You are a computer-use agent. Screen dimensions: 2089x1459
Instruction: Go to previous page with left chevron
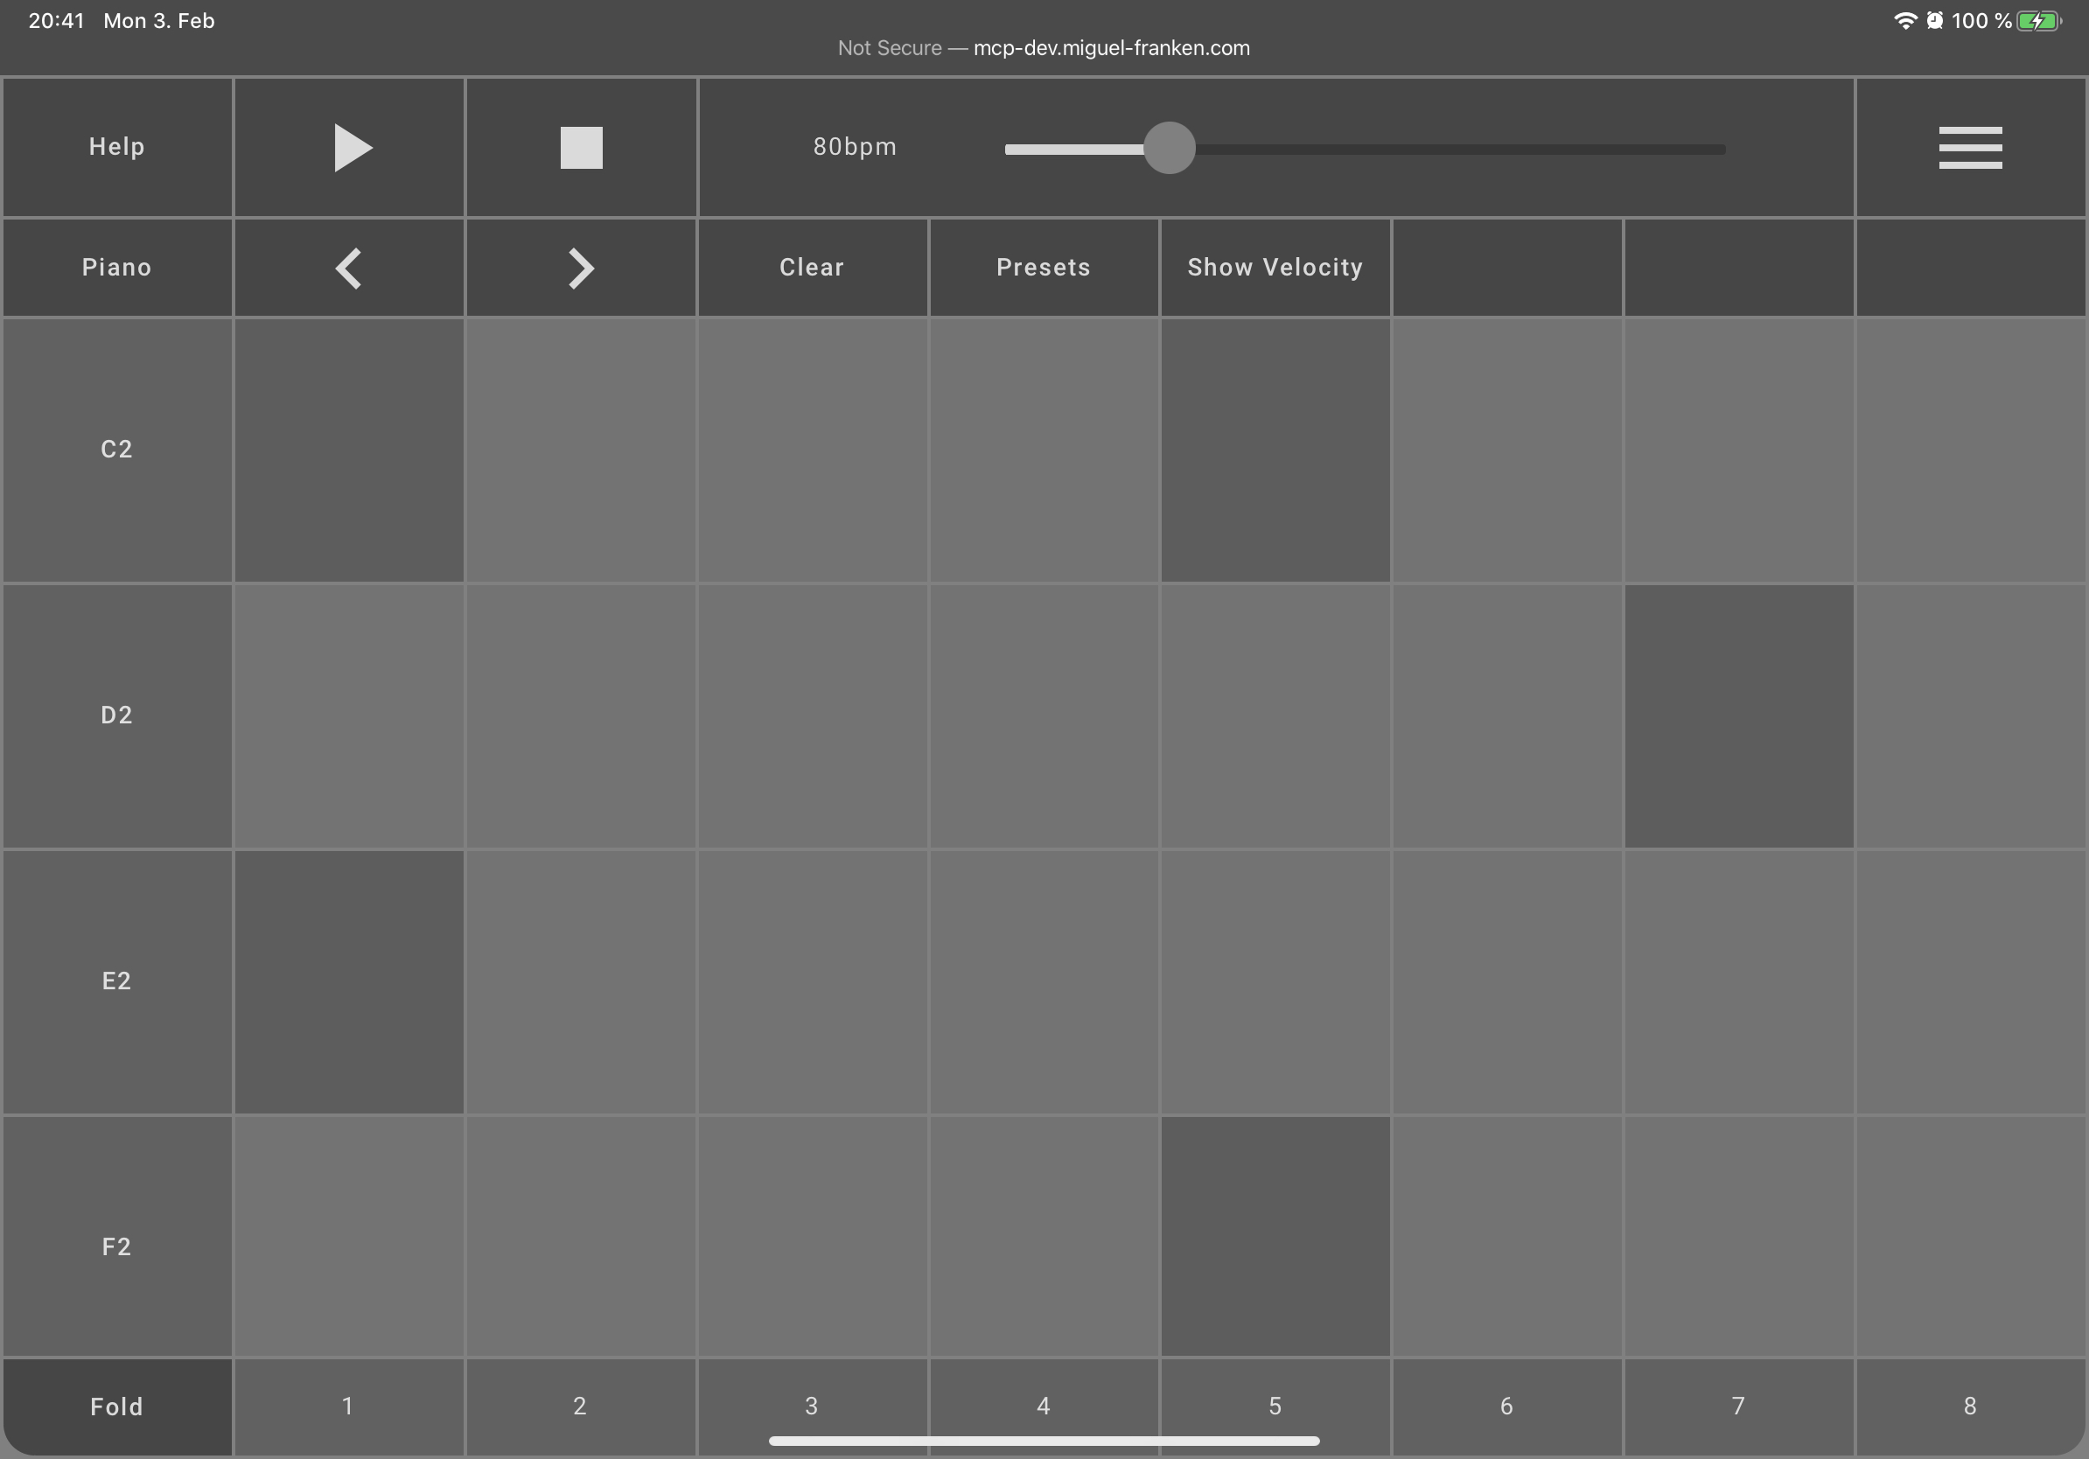point(348,269)
